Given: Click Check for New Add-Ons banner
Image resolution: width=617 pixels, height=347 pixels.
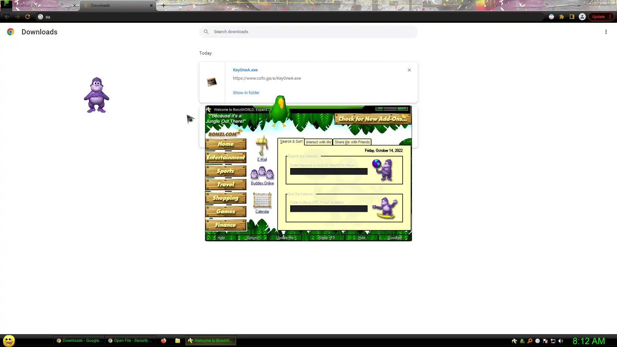Looking at the screenshot, I should point(372,119).
